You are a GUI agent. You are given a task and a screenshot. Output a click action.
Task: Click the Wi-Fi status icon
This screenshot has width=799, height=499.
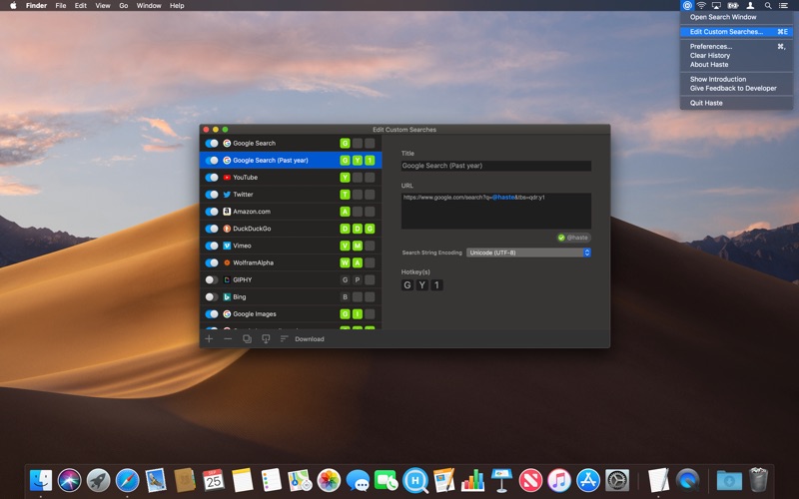tap(701, 6)
